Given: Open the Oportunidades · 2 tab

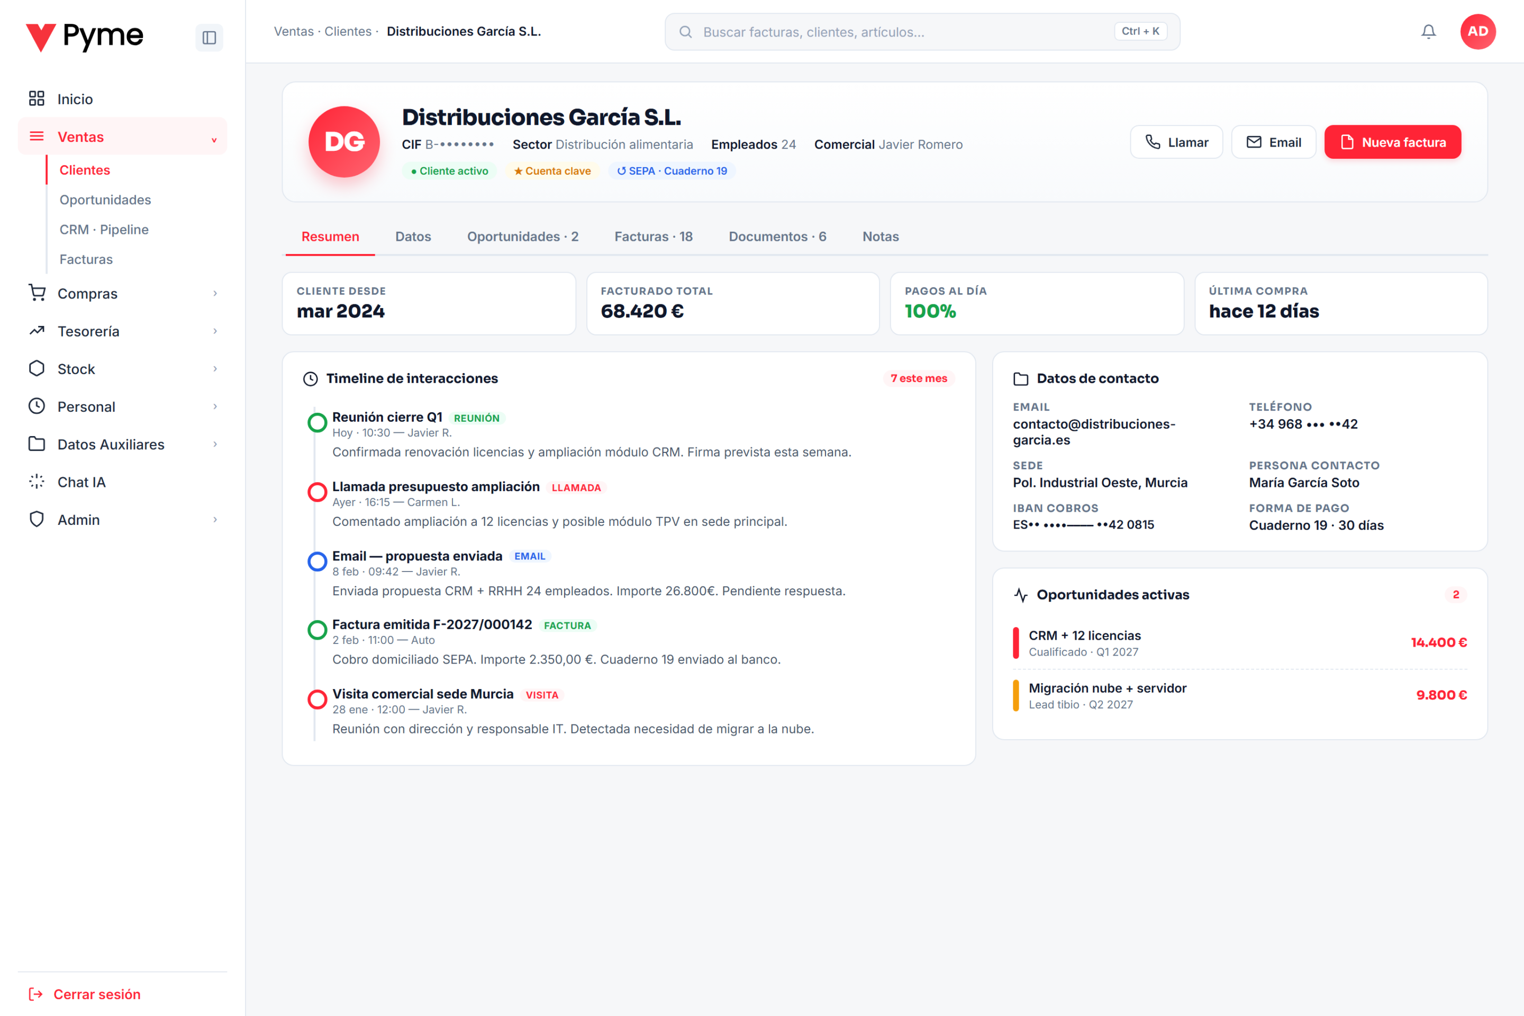Looking at the screenshot, I should tap(522, 237).
